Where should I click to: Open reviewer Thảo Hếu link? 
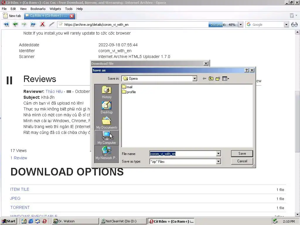point(54,91)
